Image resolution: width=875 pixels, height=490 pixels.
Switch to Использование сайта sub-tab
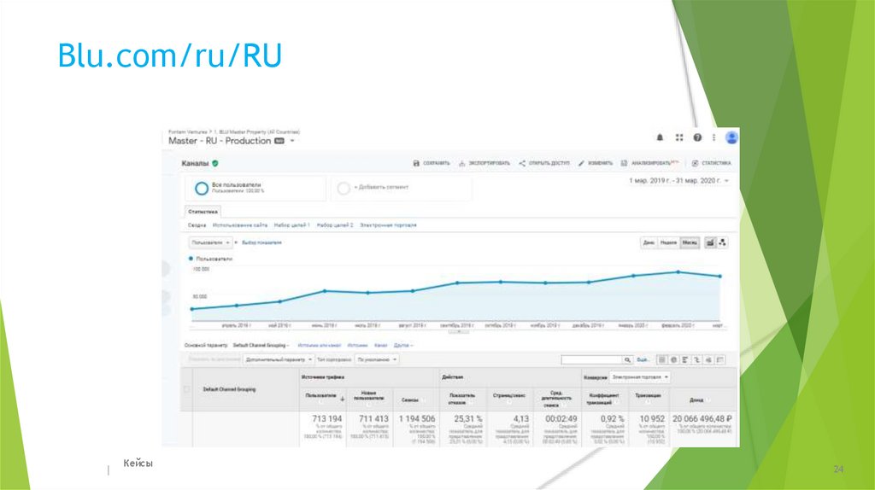tap(240, 225)
